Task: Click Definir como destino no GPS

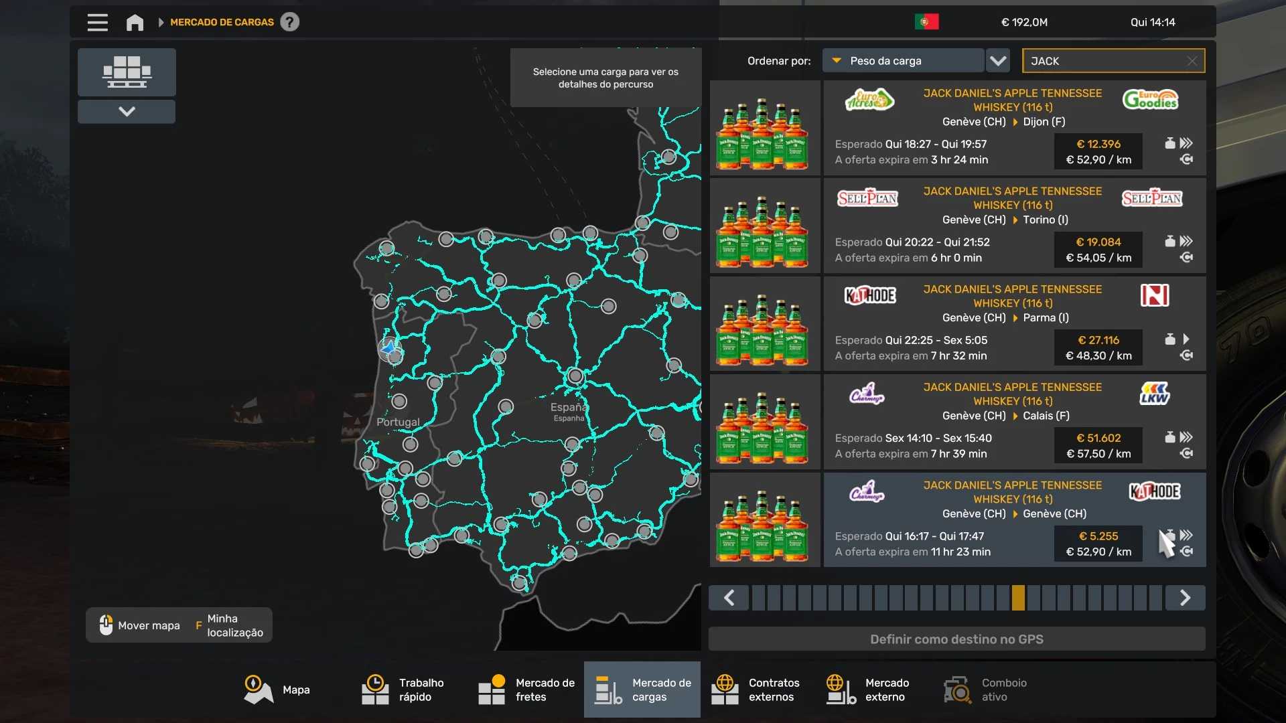Action: (956, 639)
